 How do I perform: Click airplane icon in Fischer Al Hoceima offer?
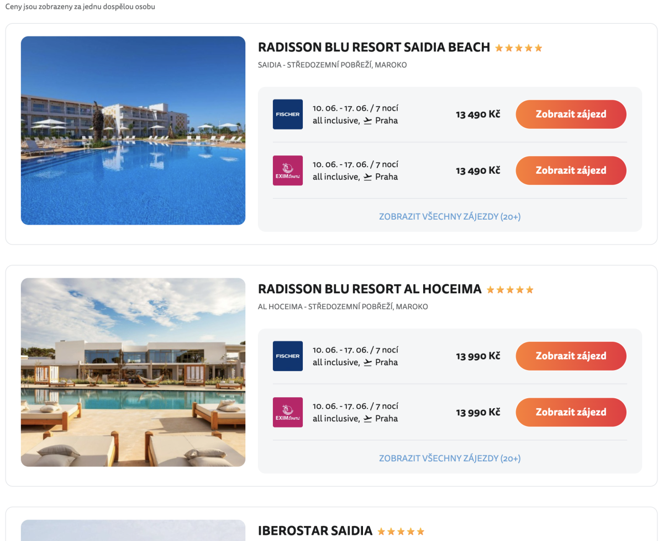pyautogui.click(x=368, y=362)
